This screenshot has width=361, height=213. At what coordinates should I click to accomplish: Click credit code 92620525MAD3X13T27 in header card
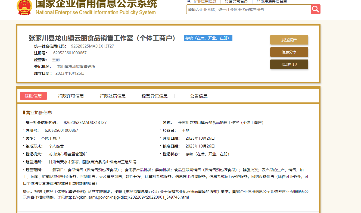92,46
